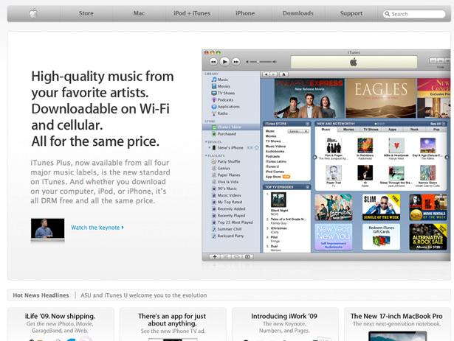Collapse the Devices section triangle
This screenshot has height=341, width=454.
tap(206, 142)
